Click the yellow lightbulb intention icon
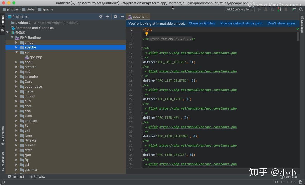 coord(147,34)
